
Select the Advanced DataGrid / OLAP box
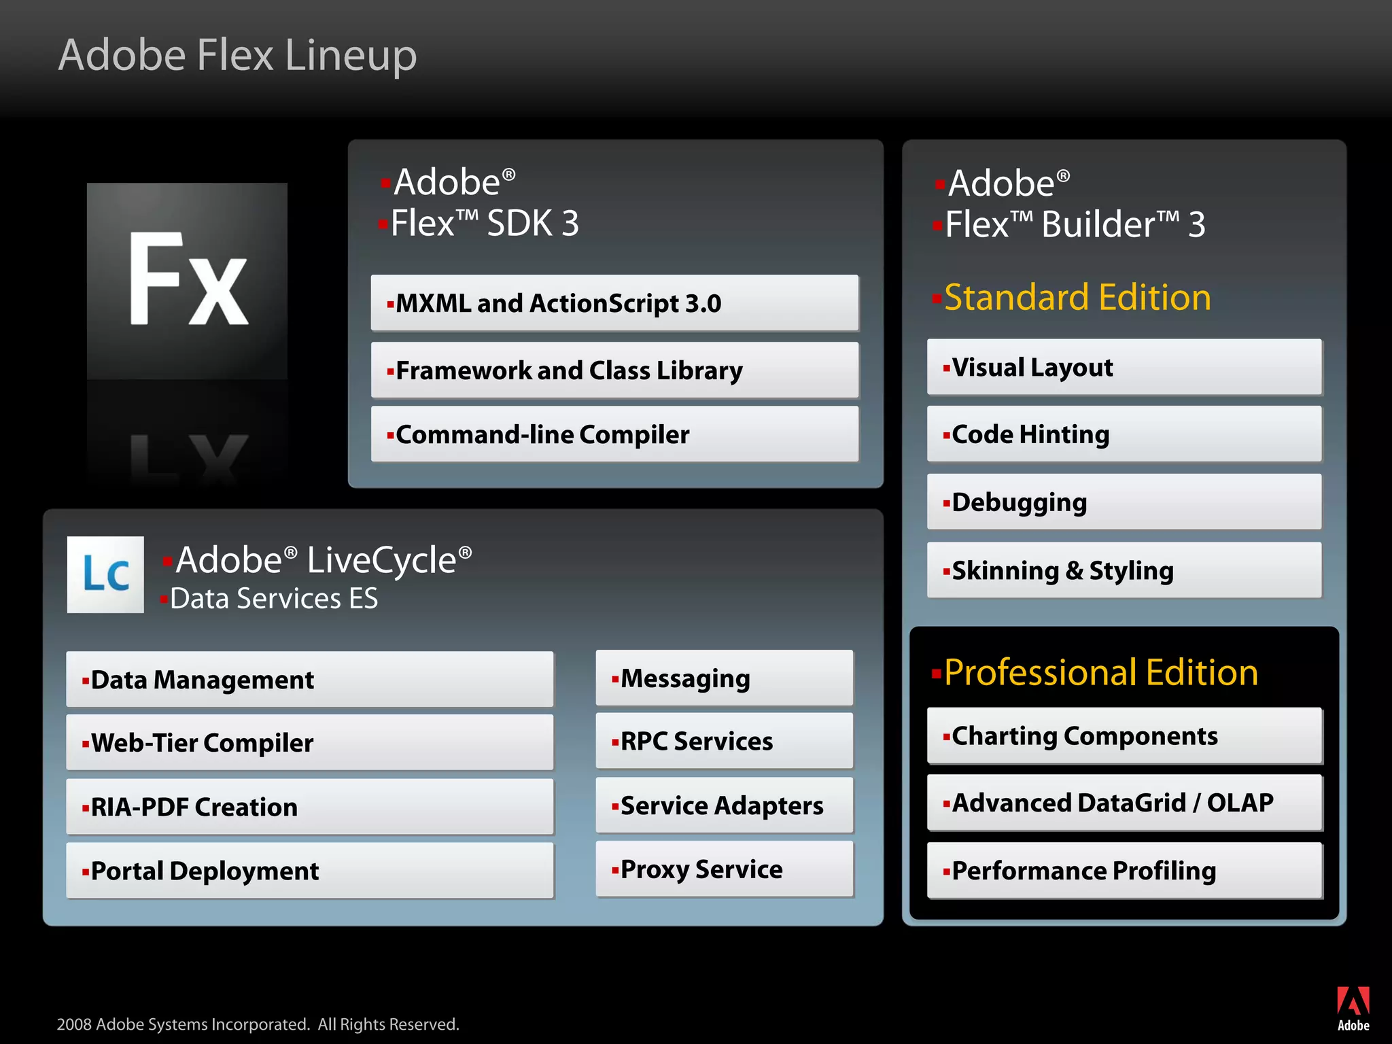pos(1124,803)
